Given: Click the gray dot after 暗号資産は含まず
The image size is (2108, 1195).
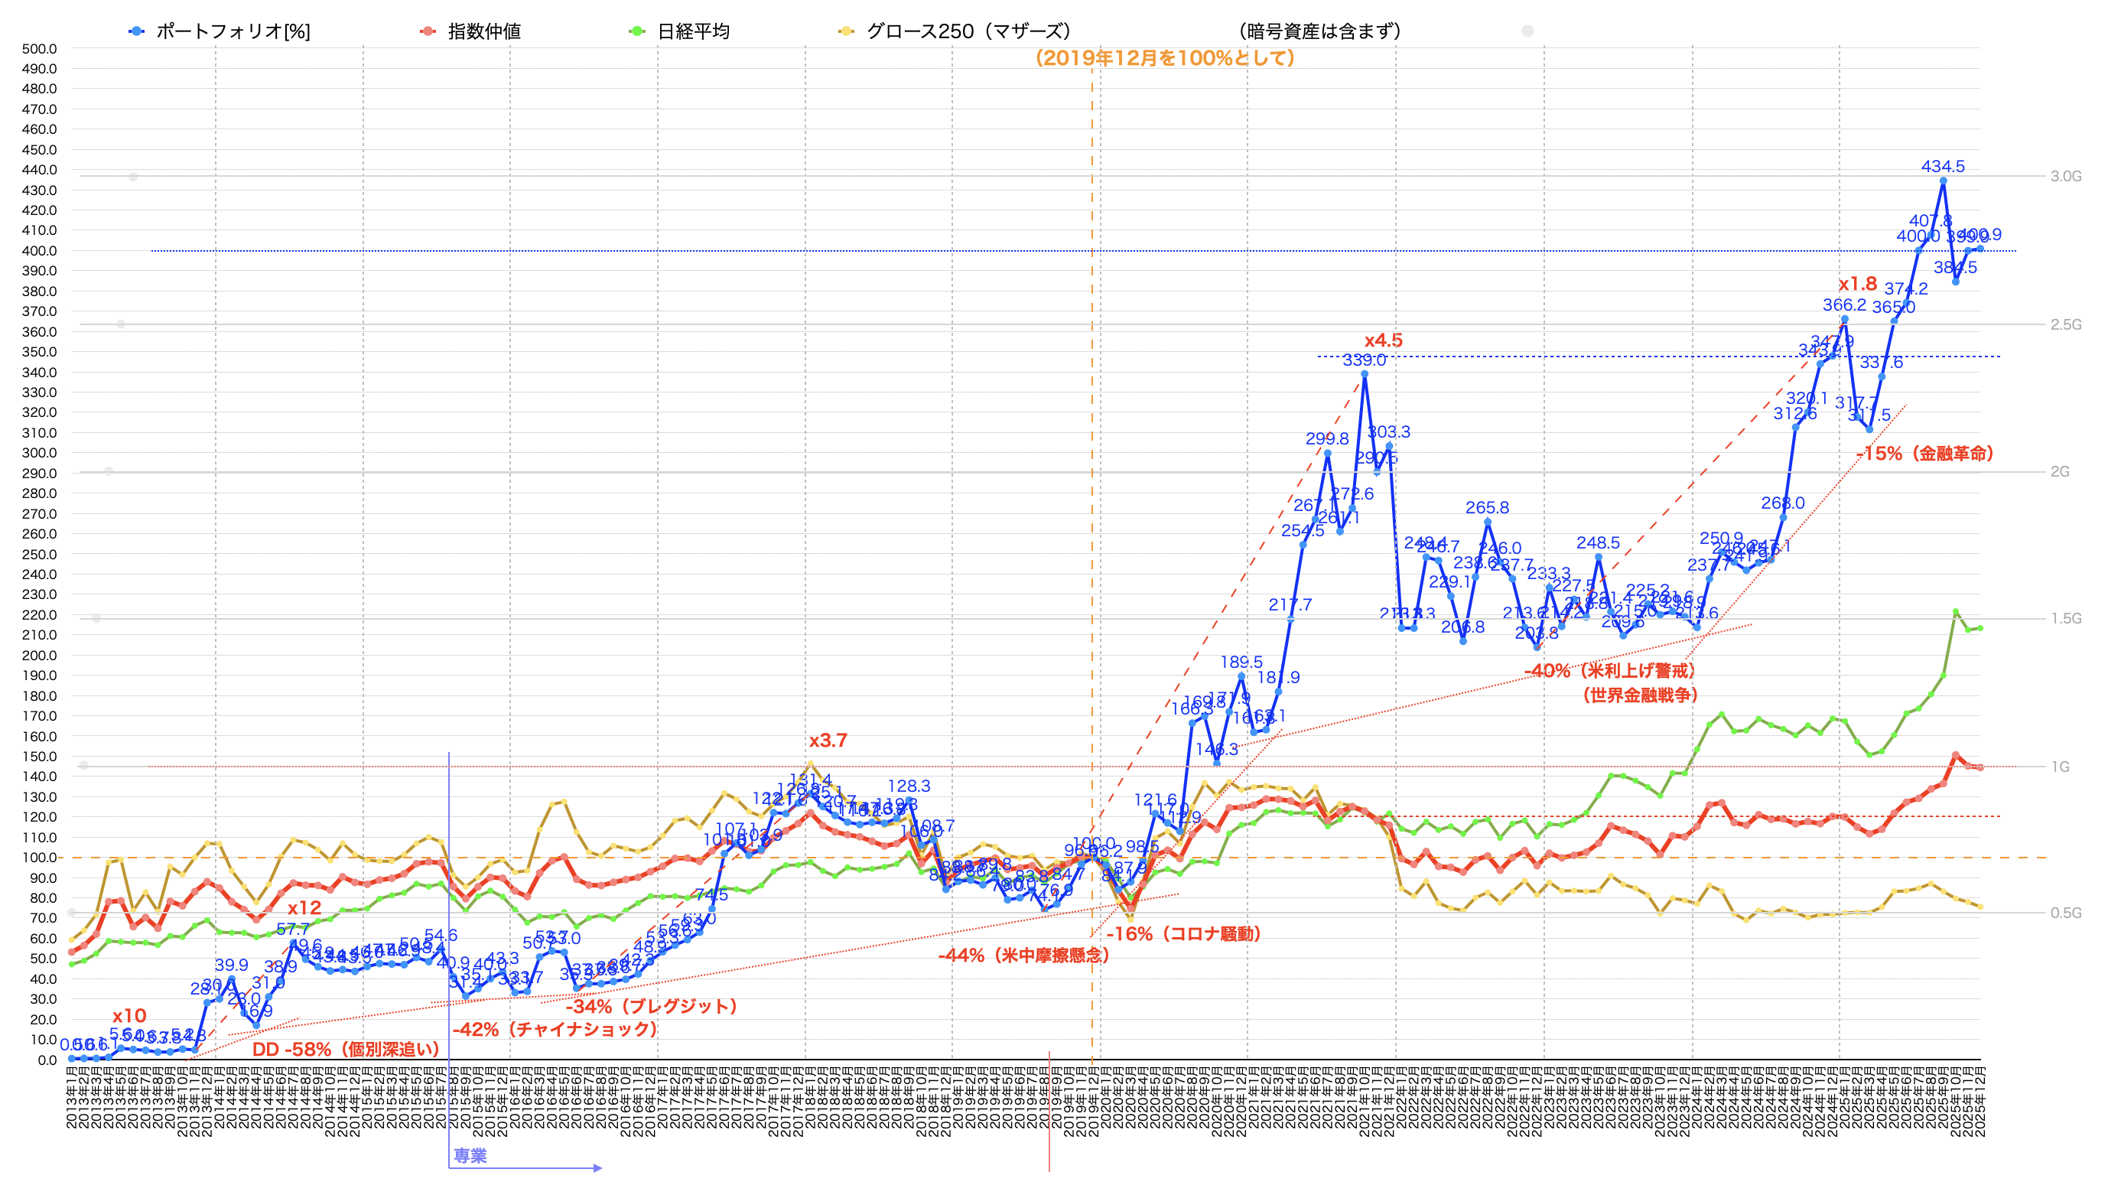Looking at the screenshot, I should tap(1527, 31).
